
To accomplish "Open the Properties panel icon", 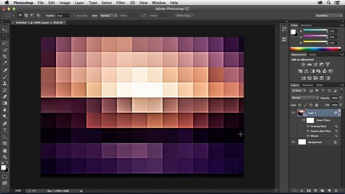I will tap(284, 39).
